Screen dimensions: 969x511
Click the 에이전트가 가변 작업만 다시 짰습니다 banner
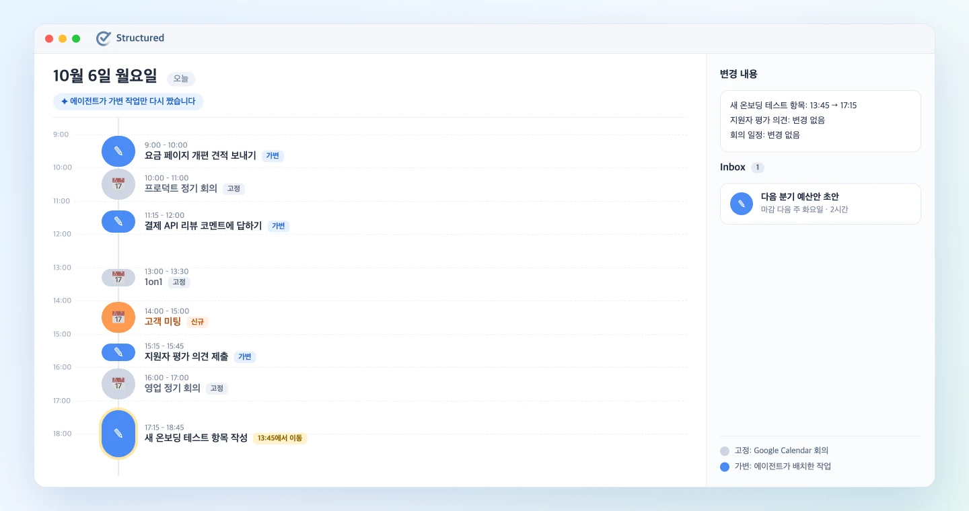[x=129, y=102]
